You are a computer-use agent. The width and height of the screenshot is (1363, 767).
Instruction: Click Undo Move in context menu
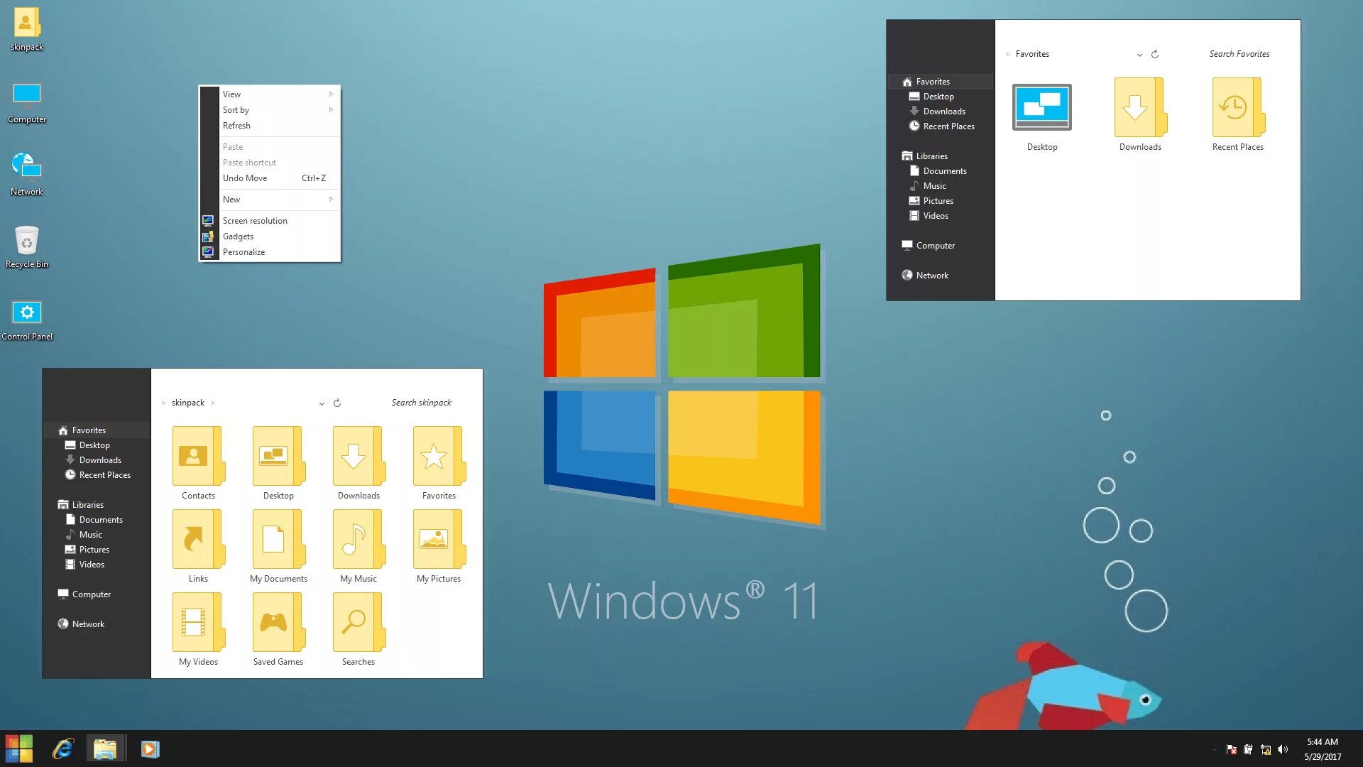[x=245, y=177]
